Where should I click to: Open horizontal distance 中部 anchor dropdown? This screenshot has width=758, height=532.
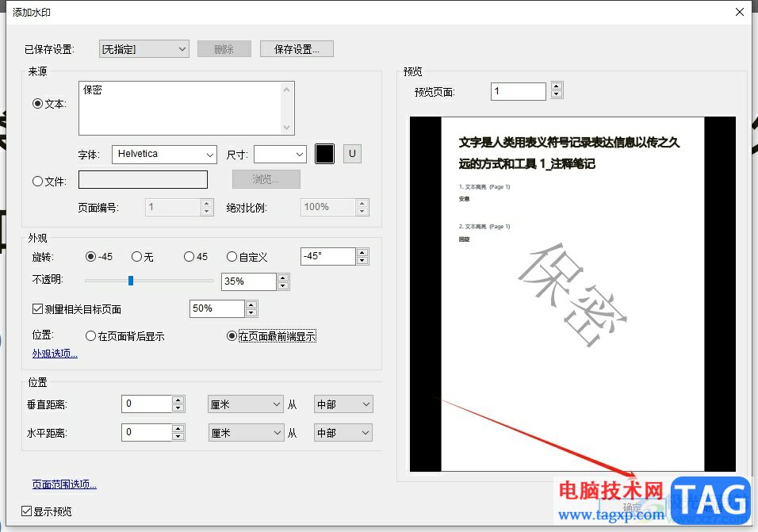pyautogui.click(x=343, y=432)
